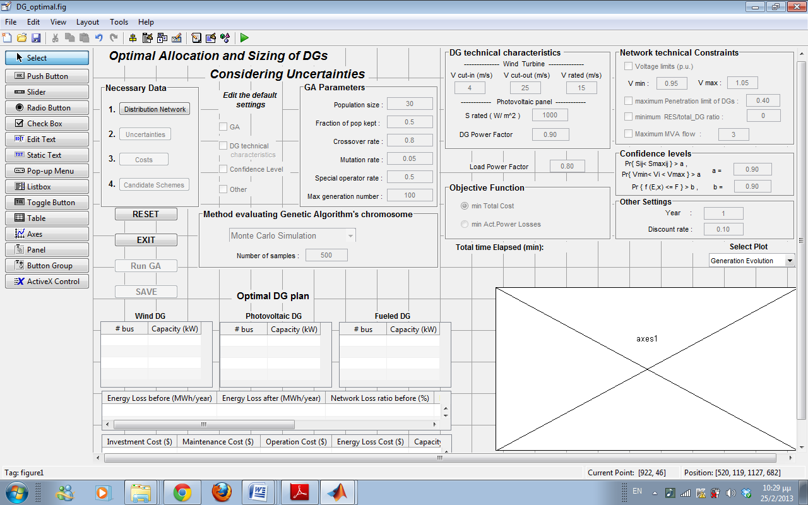Screen dimensions: 808x505
Task: Click the Number of samples field
Action: pos(326,256)
